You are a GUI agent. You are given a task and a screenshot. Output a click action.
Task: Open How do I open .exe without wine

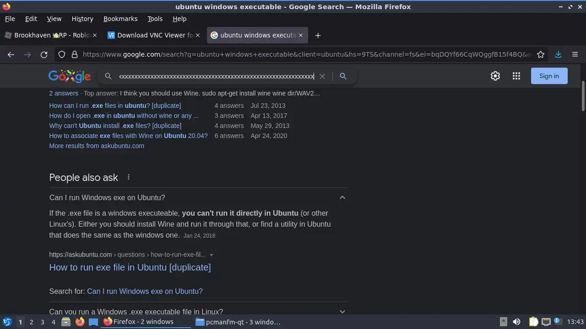coord(124,116)
